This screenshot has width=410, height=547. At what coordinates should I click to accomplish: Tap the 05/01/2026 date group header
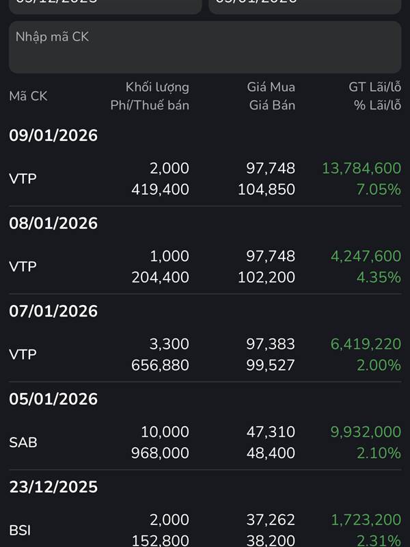pos(53,399)
